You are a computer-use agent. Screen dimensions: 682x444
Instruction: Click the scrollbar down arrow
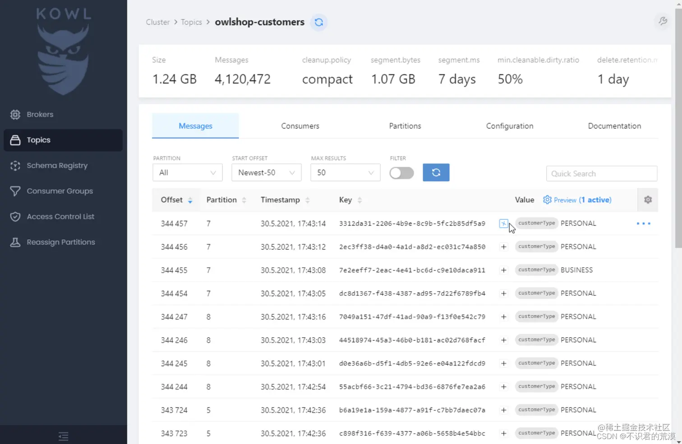(678, 440)
